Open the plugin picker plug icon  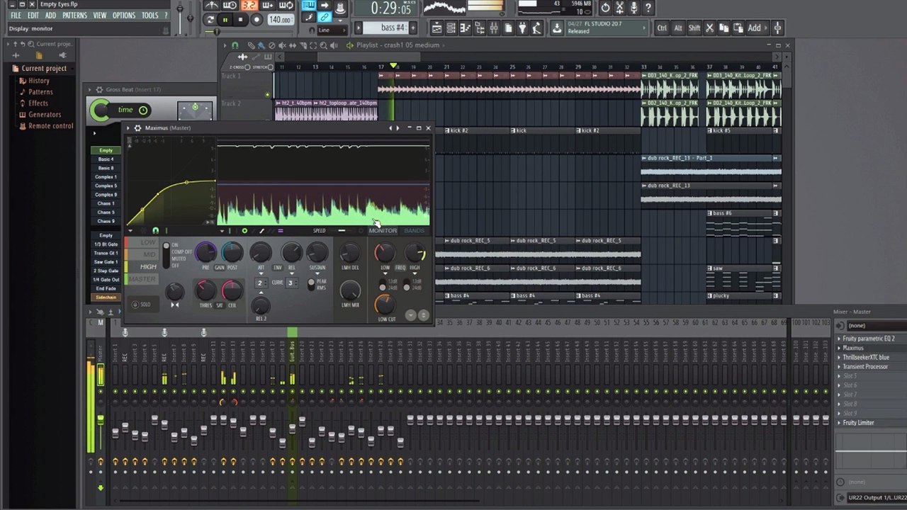(522, 28)
